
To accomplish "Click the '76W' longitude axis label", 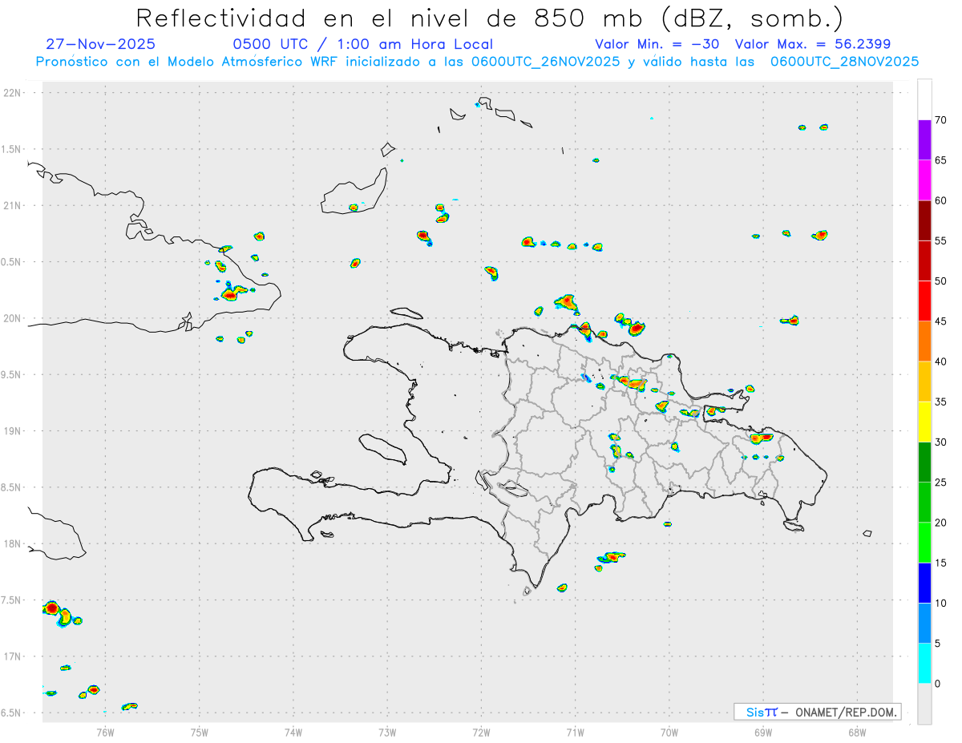I will click(x=105, y=732).
